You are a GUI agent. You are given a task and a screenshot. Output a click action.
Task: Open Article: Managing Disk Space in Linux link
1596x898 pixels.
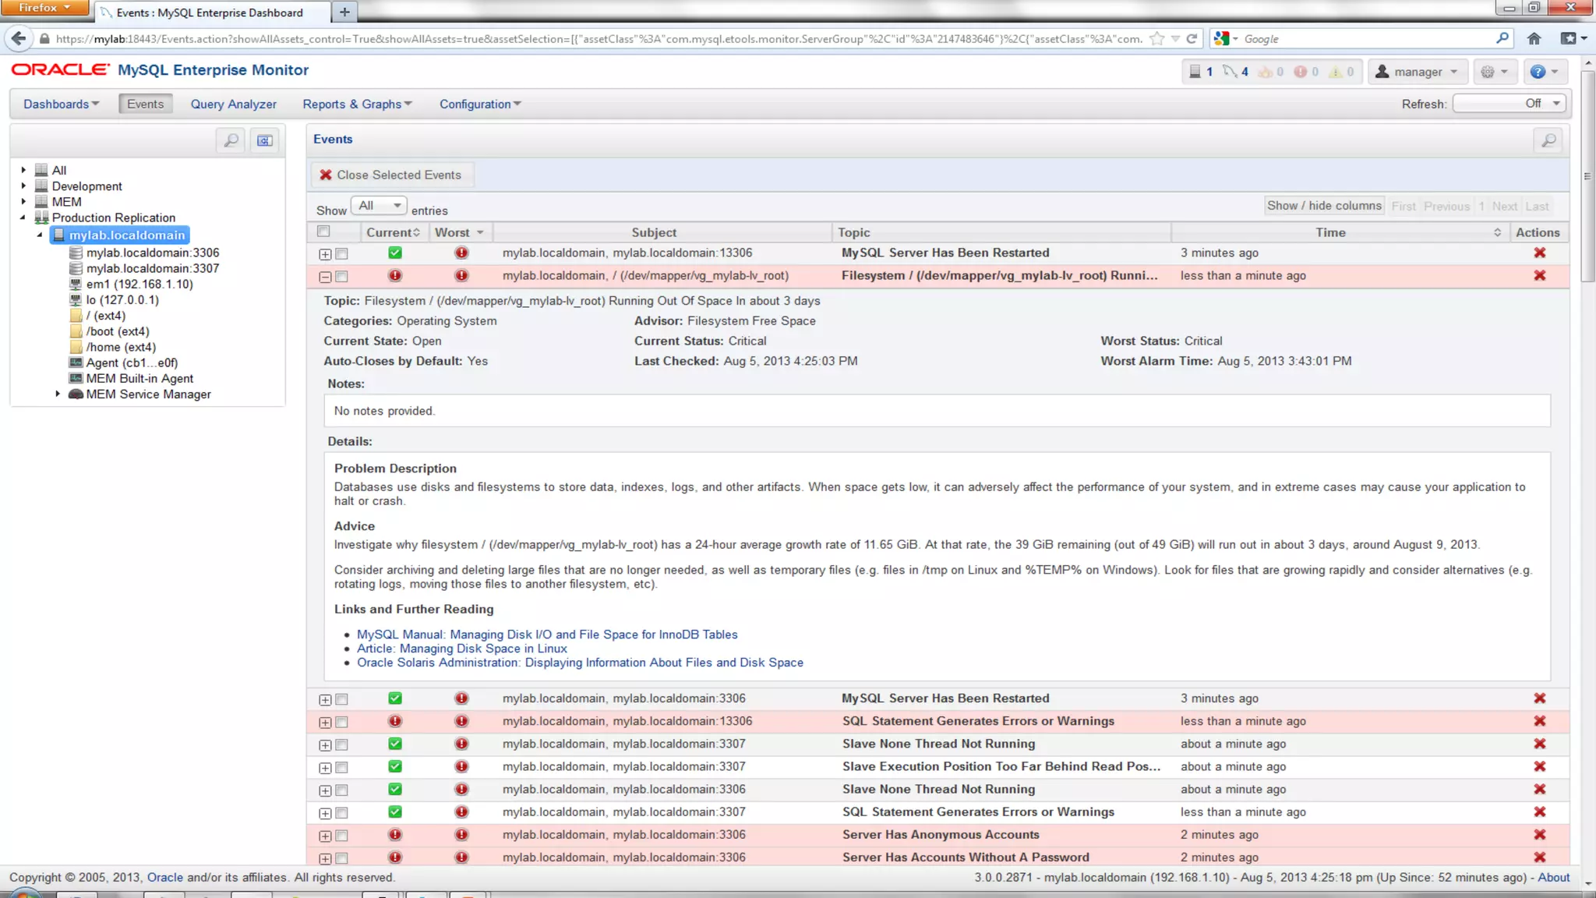(462, 649)
